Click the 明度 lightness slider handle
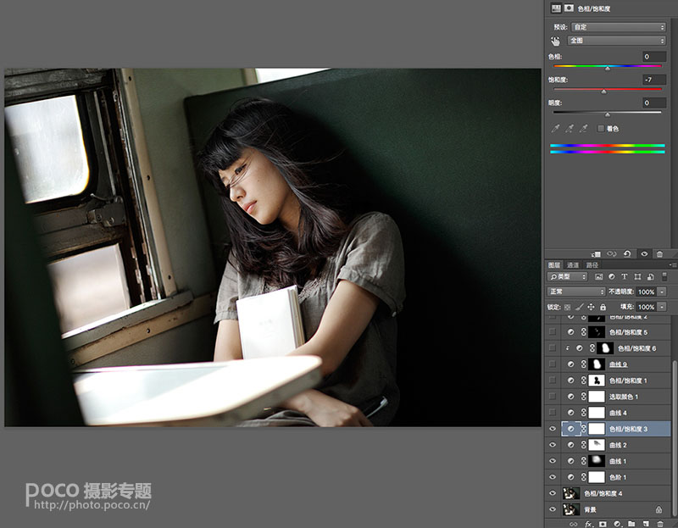678x528 pixels. click(608, 114)
